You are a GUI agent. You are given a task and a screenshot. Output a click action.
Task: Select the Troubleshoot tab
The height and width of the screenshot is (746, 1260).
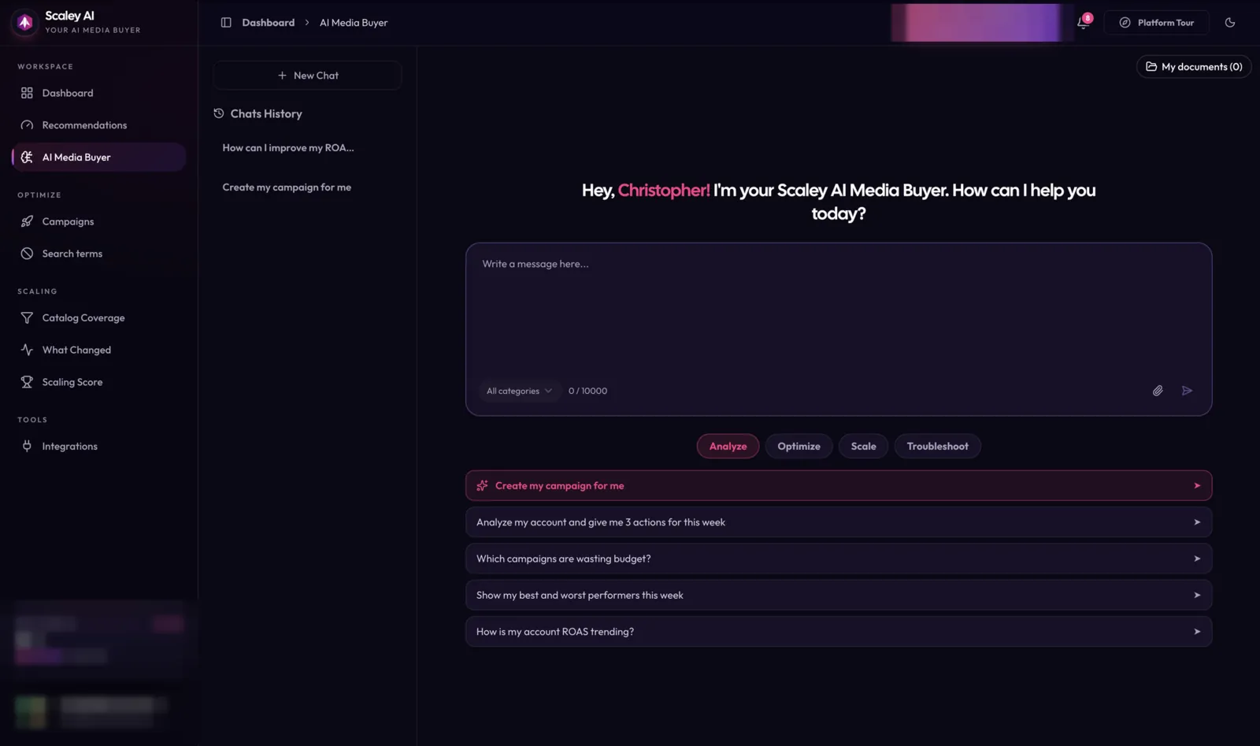(x=937, y=446)
